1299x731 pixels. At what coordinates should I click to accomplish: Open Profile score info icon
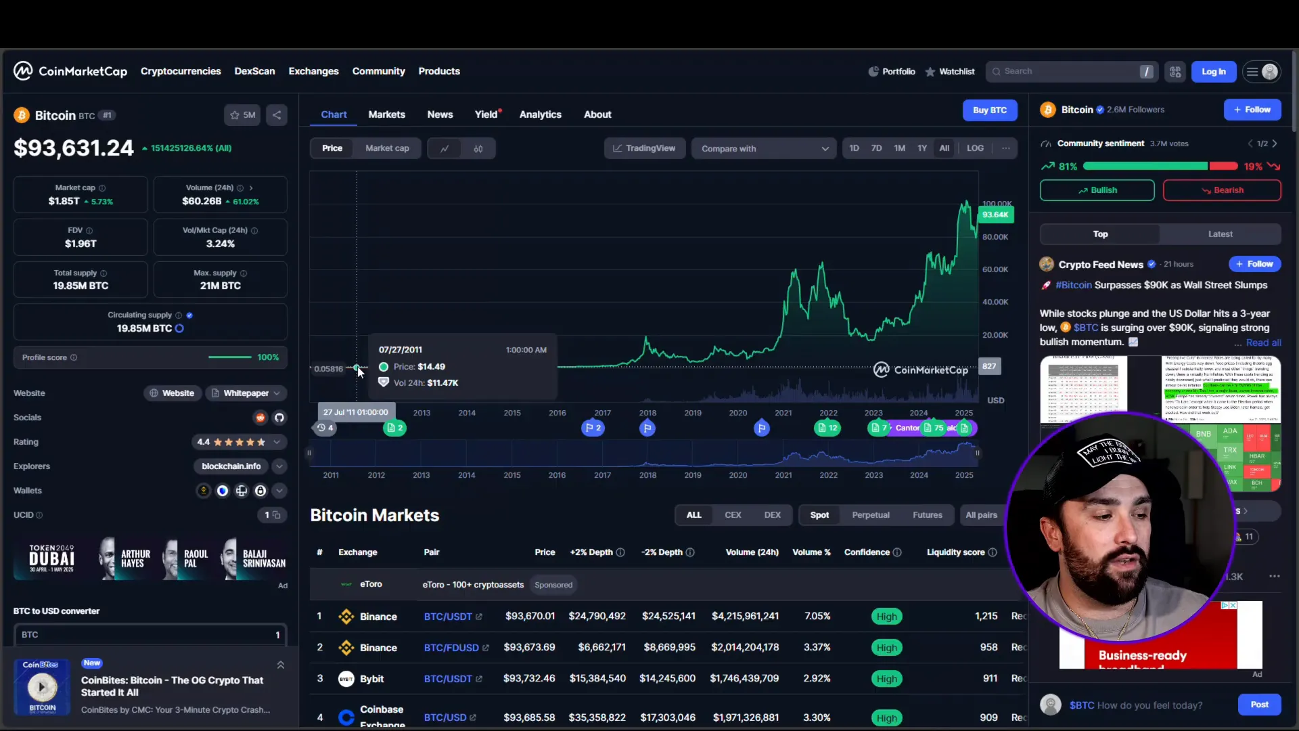tap(74, 357)
